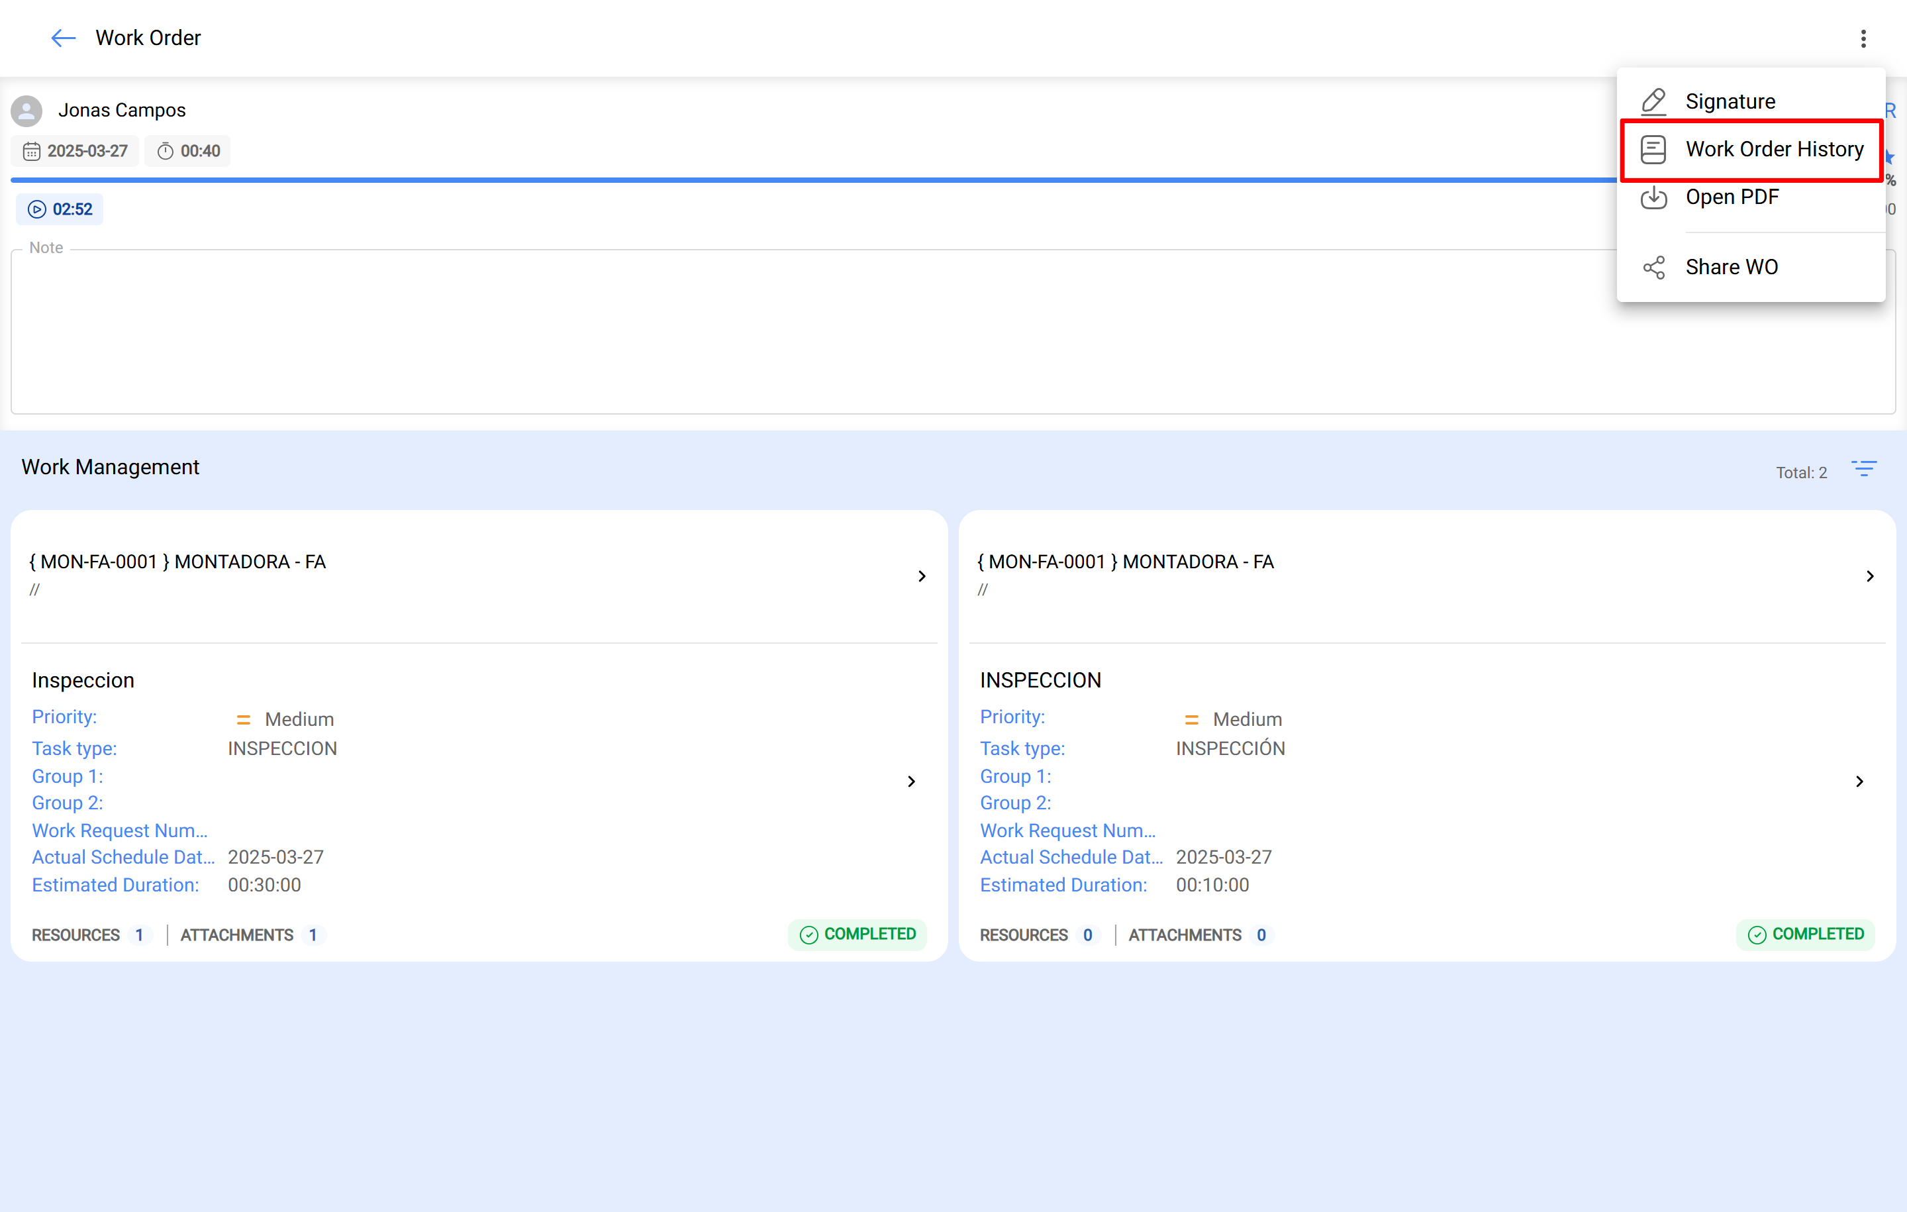Click the Signature pen icon

(1653, 101)
